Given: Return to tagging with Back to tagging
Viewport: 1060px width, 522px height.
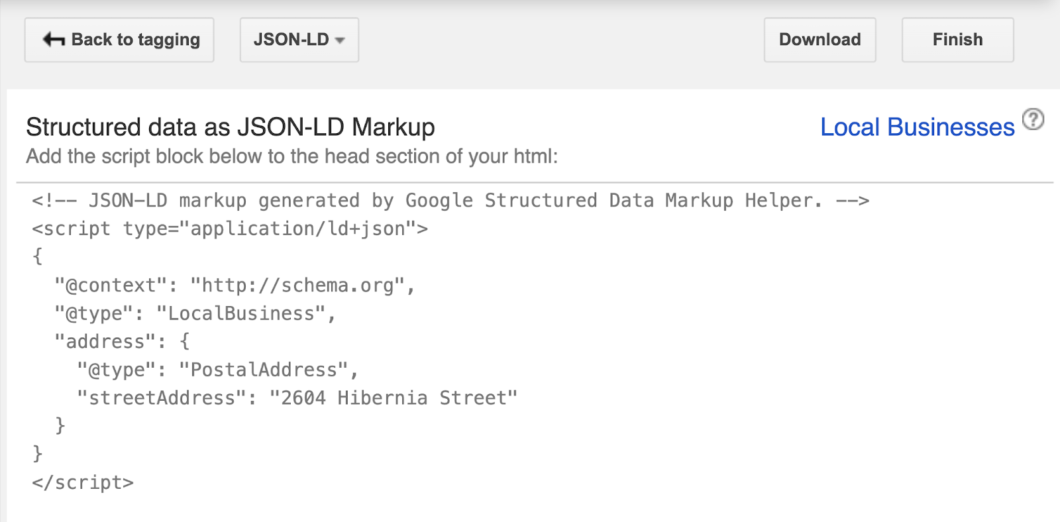Looking at the screenshot, I should pyautogui.click(x=119, y=40).
